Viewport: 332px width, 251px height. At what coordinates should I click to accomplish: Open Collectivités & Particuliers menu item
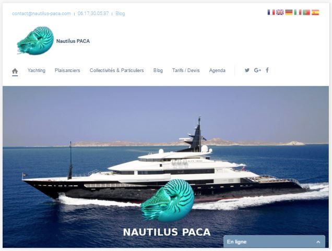[x=116, y=70]
